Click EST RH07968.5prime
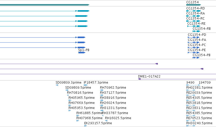The image size is (216, 127). pos(89,118)
